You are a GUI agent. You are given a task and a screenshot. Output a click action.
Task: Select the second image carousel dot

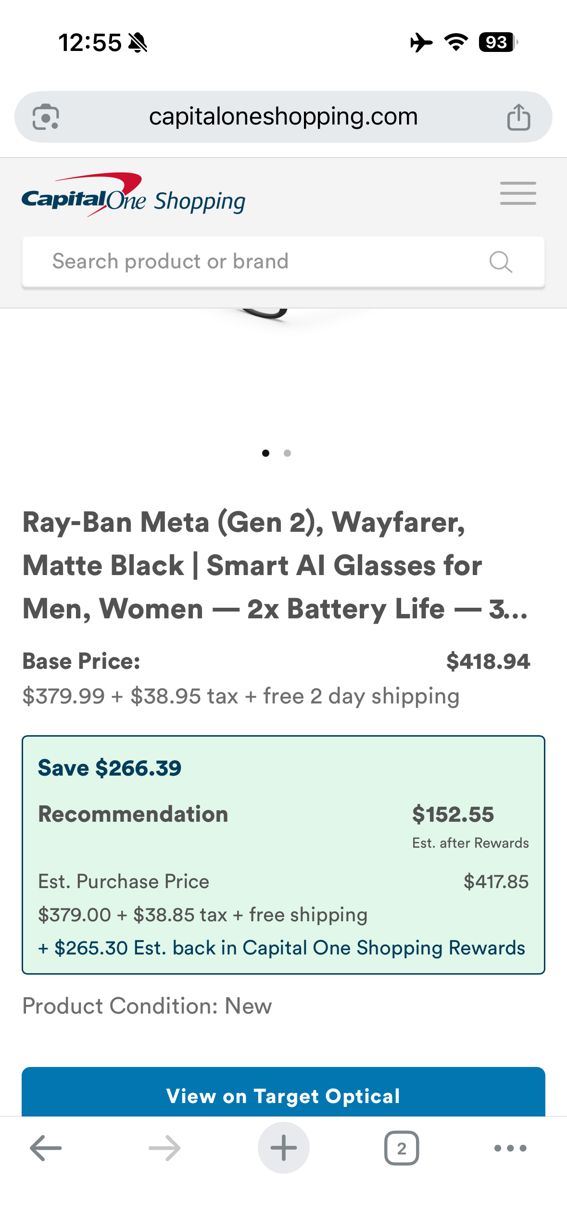pos(287,453)
